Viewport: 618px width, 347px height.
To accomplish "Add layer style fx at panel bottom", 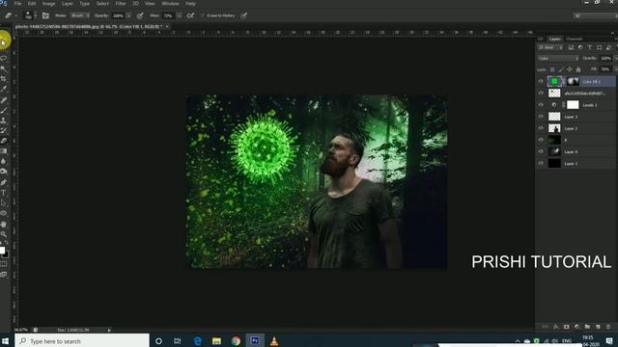I will [556, 327].
